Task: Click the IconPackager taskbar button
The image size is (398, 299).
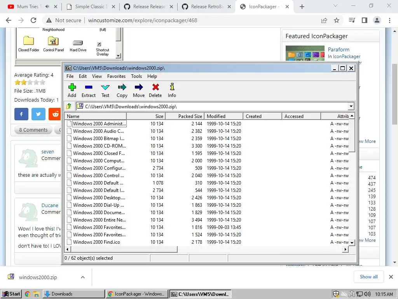Action: click(137, 294)
